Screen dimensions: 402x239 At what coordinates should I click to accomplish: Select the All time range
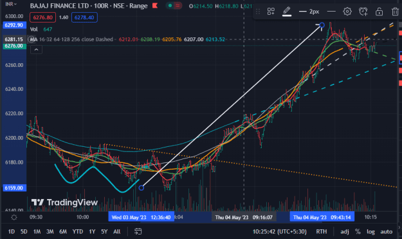pyautogui.click(x=117, y=231)
